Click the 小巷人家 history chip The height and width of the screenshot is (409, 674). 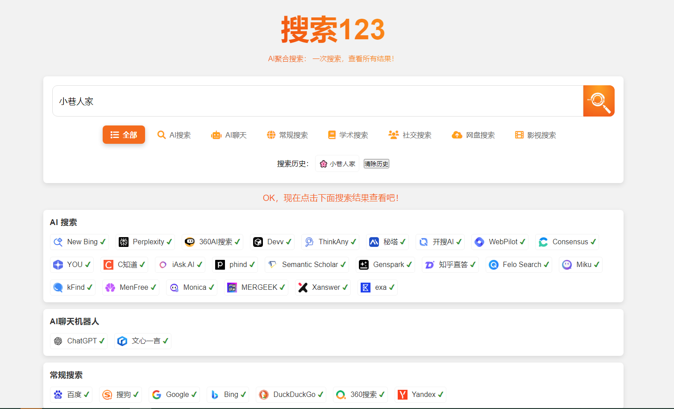(x=337, y=164)
